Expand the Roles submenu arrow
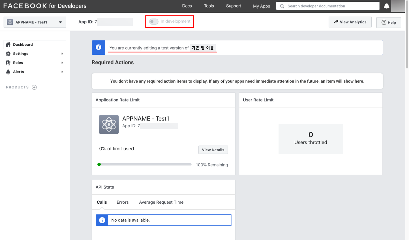 [x=62, y=63]
